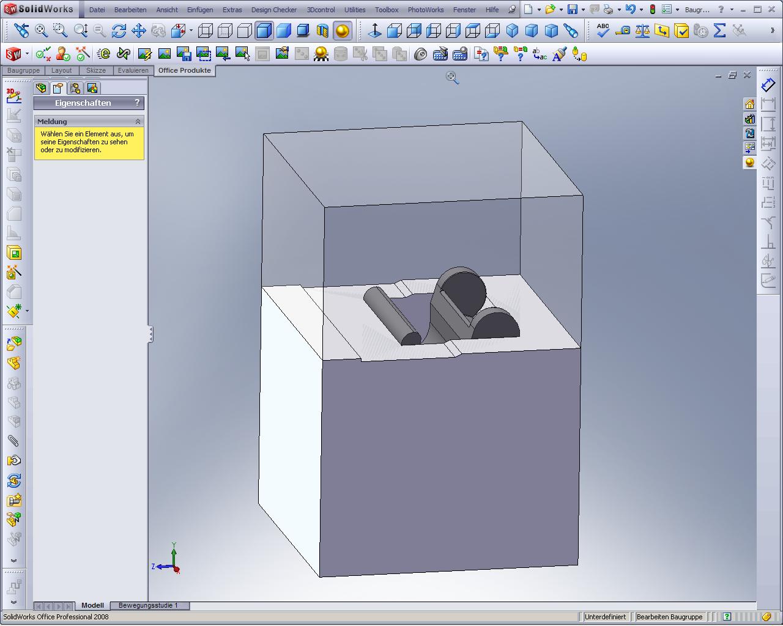
Task: Toggle RealView Graphics gold sphere button
Action: pos(343,31)
